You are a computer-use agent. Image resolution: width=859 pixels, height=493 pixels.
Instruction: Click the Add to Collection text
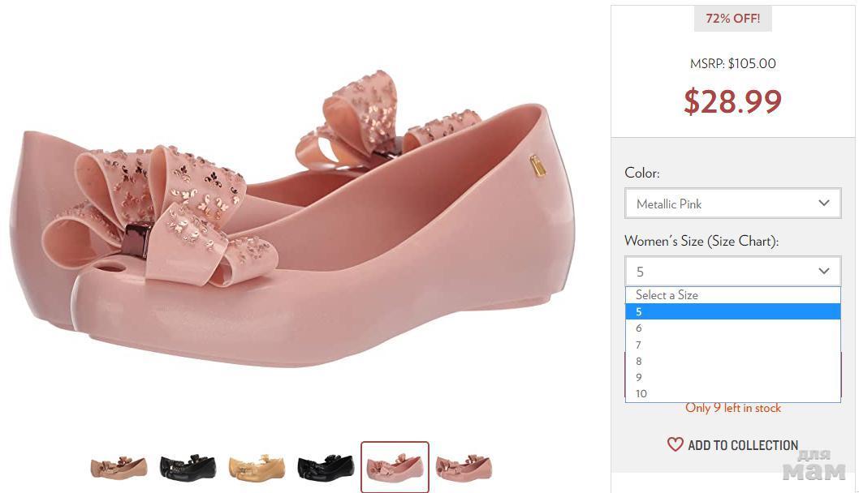pyautogui.click(x=742, y=445)
